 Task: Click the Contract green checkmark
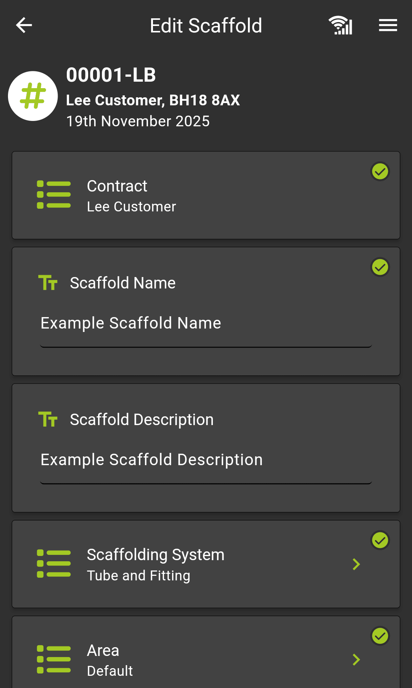point(380,172)
